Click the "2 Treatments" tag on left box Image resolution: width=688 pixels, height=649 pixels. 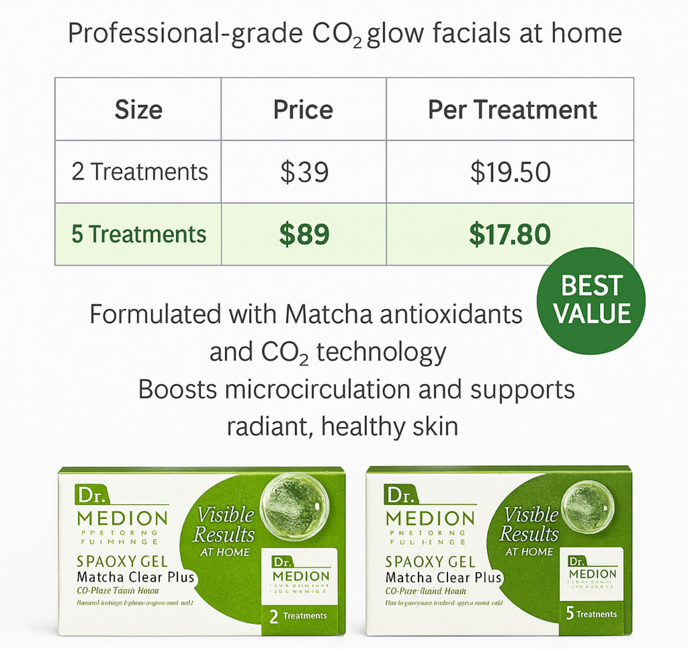[x=299, y=616]
